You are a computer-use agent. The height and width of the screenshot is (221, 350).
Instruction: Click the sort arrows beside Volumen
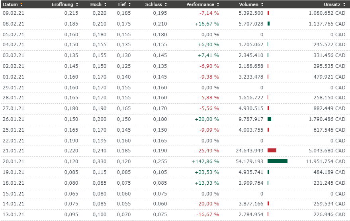(262, 4)
